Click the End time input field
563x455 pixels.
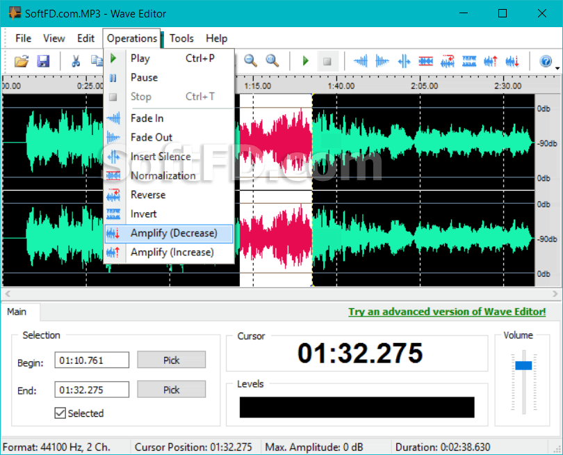tap(92, 390)
